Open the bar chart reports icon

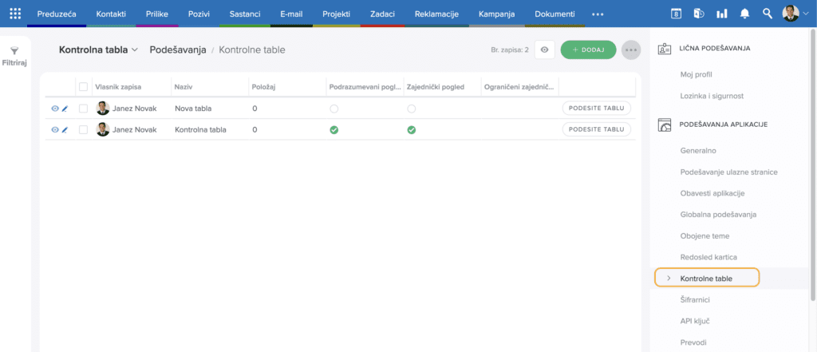click(x=721, y=14)
